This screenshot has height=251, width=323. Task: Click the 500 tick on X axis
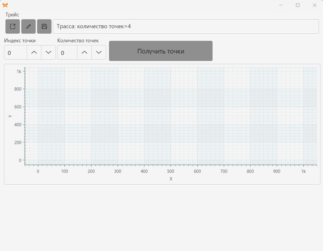[171, 171]
